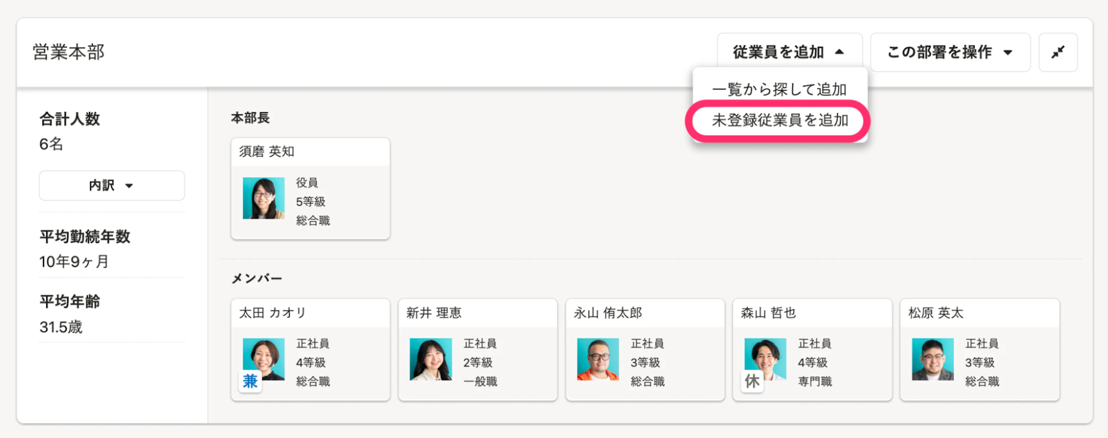This screenshot has width=1108, height=438.
Task: Click 森山 哲也 profile photo
Action: (765, 359)
